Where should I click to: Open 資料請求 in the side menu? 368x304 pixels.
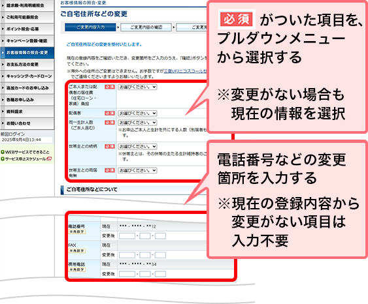27,112
